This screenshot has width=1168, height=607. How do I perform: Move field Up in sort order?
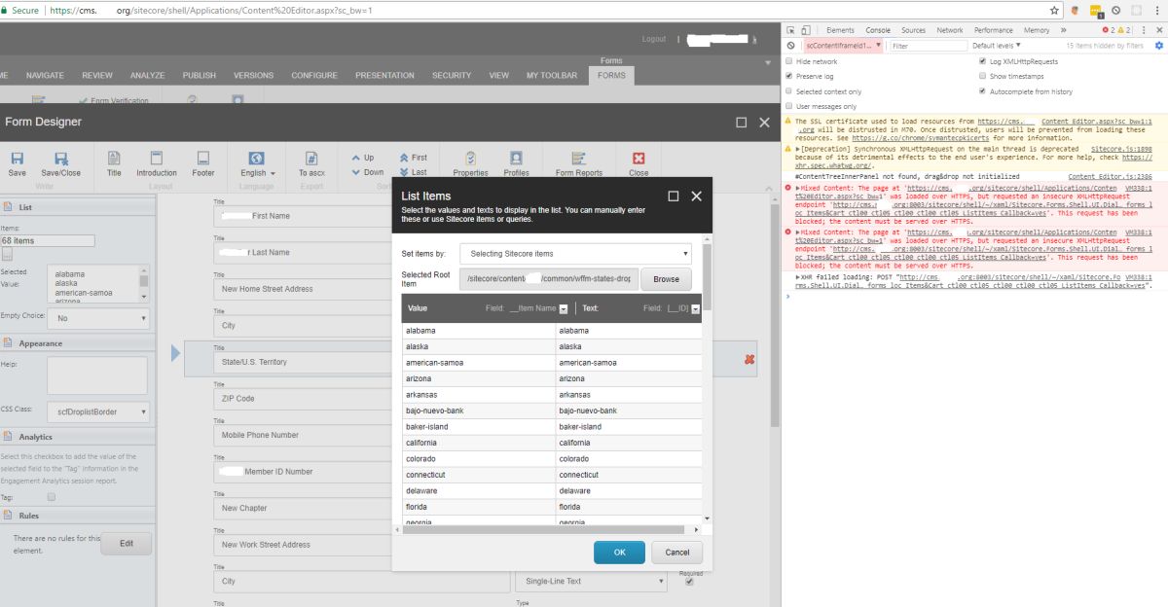point(362,158)
